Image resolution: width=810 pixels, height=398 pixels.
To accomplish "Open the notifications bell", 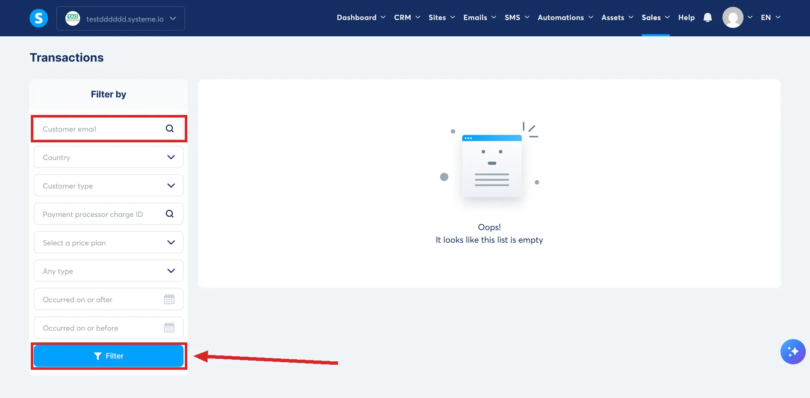I will 707,18.
